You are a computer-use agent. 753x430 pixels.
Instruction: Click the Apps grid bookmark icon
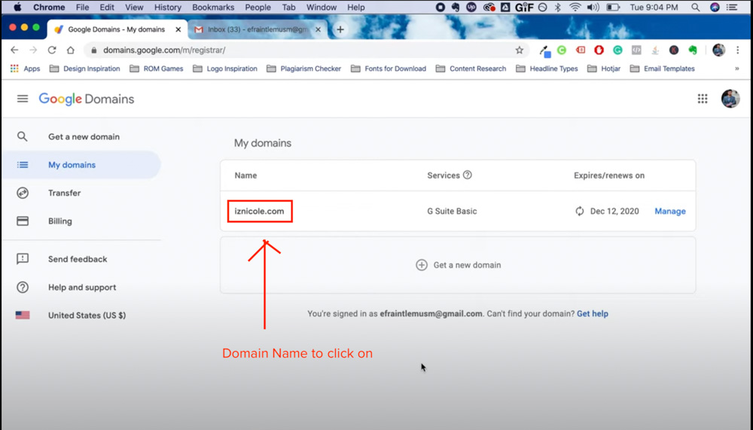pos(14,69)
